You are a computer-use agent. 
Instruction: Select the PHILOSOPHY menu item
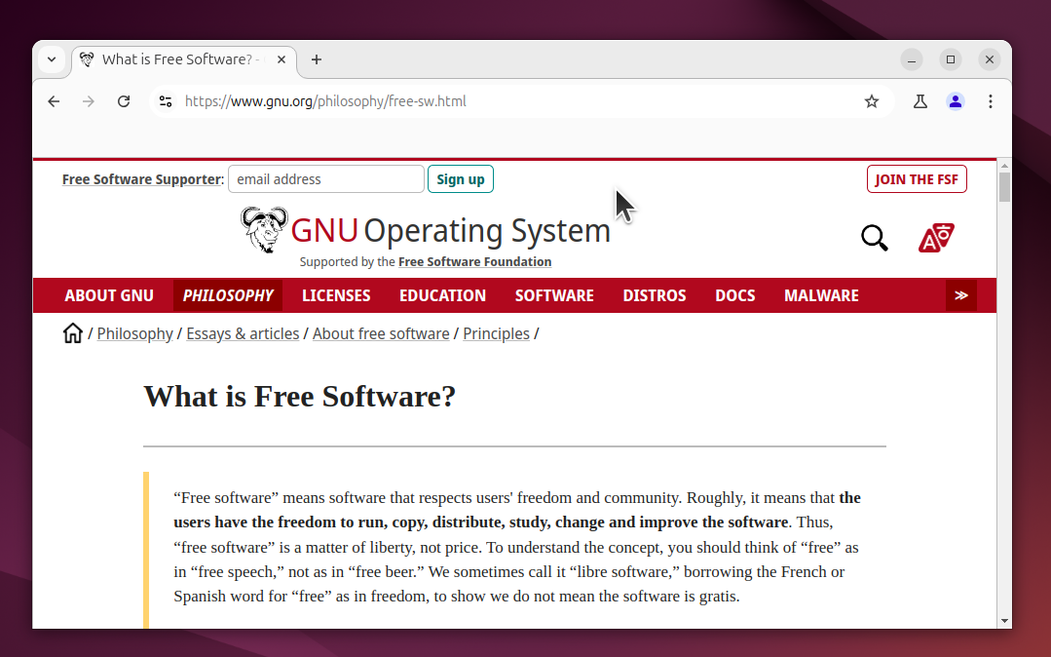pyautogui.click(x=228, y=295)
